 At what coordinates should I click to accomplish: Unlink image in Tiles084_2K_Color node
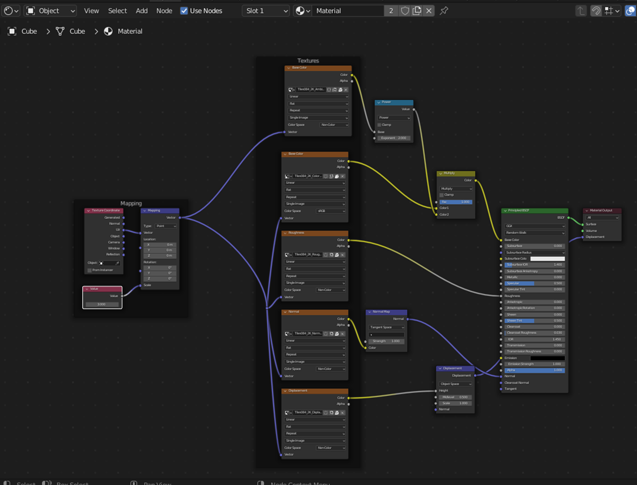(342, 176)
